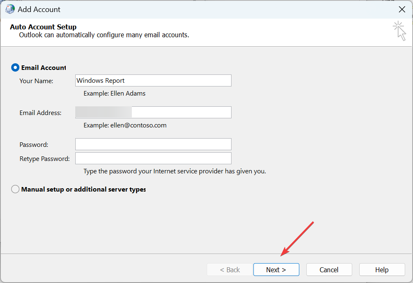Click the 'Outlook can automatically configure' description
The width and height of the screenshot is (413, 283).
[x=104, y=35]
